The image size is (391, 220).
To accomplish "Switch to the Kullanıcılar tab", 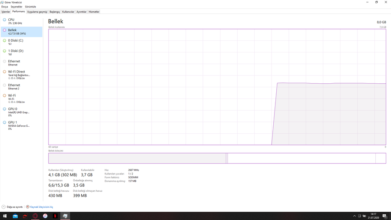I will (68, 12).
